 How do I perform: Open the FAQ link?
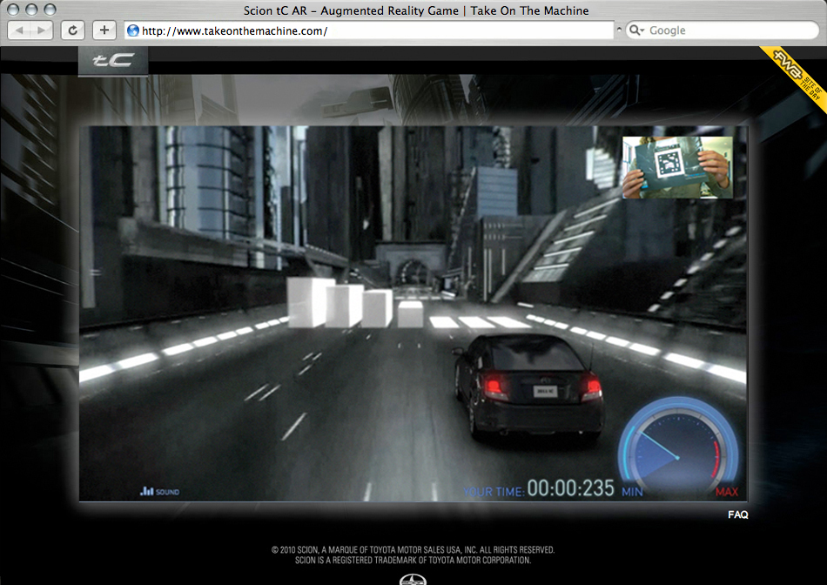point(737,514)
